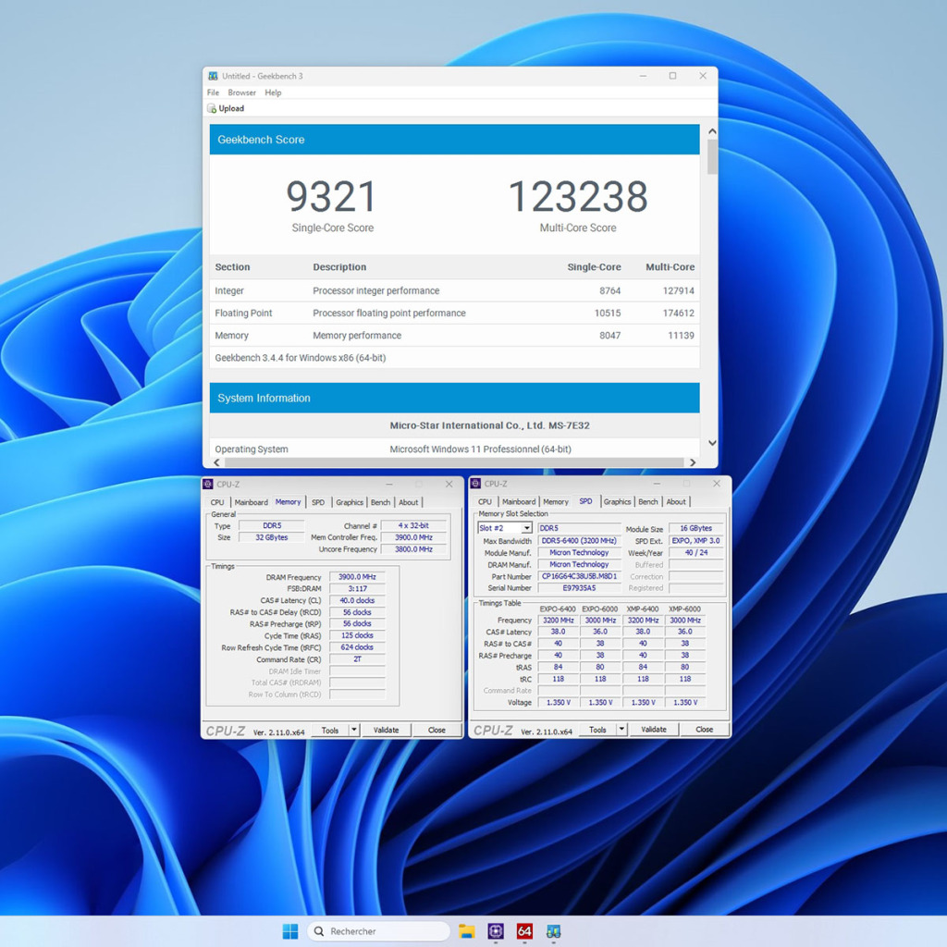The width and height of the screenshot is (947, 947).
Task: Open Graphics tab in right CPU-Z
Action: (x=617, y=502)
